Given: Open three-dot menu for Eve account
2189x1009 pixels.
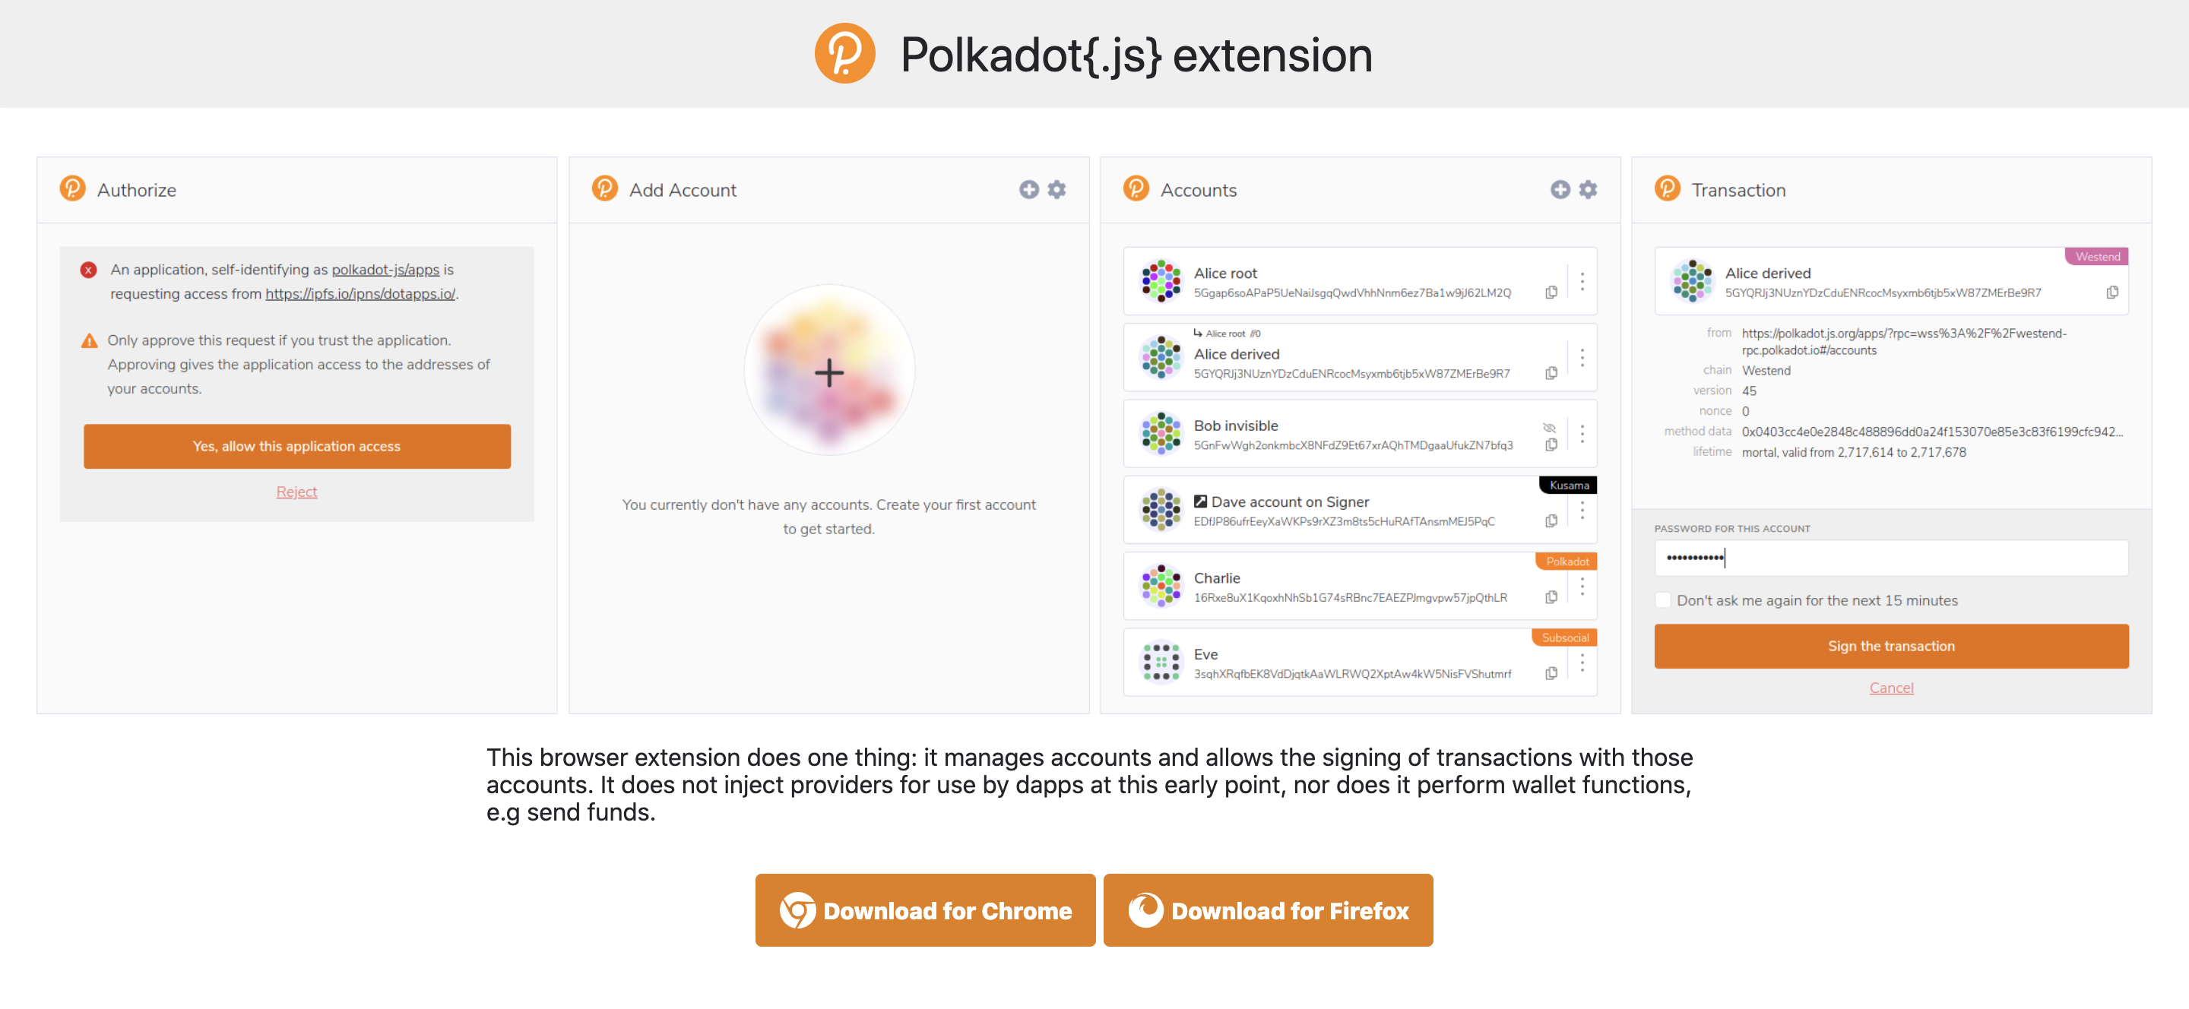Looking at the screenshot, I should (x=1582, y=663).
